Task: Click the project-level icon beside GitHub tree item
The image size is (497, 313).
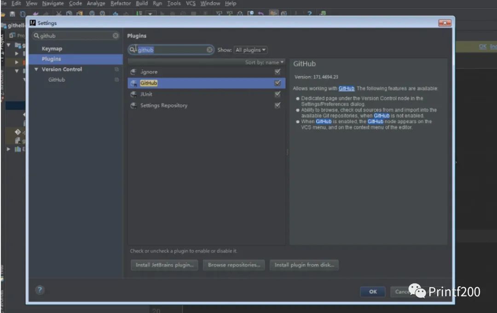Action: click(116, 80)
